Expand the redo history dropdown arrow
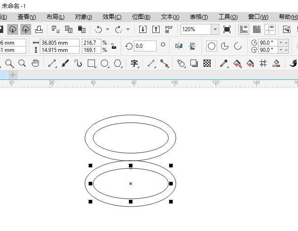This screenshot has height=231, width=298. (x=128, y=29)
